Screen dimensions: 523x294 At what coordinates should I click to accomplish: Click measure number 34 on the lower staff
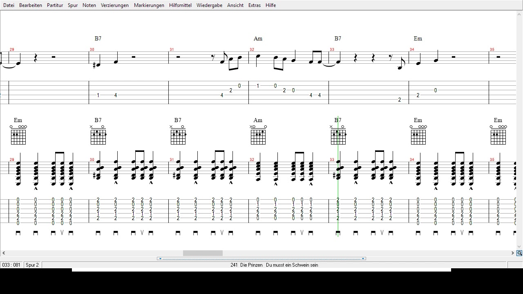click(x=412, y=160)
